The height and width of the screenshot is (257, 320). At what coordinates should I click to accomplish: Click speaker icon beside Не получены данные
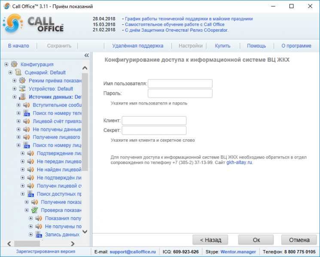(26, 129)
